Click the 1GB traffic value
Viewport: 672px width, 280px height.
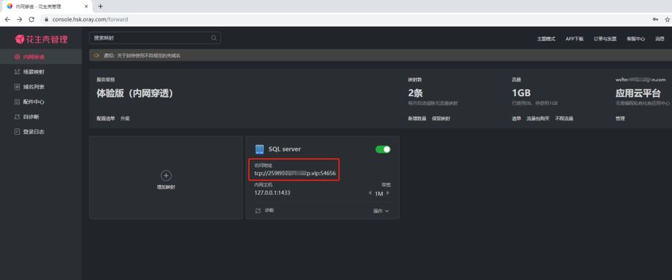point(521,93)
